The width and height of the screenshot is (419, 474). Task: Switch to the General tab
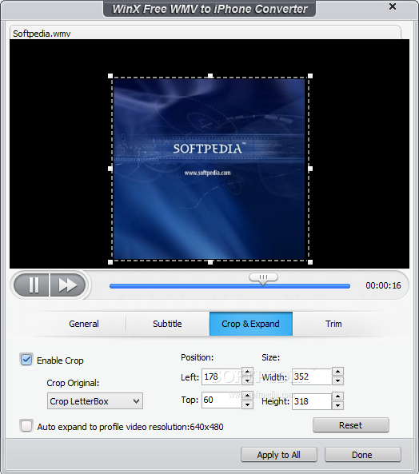tap(84, 324)
